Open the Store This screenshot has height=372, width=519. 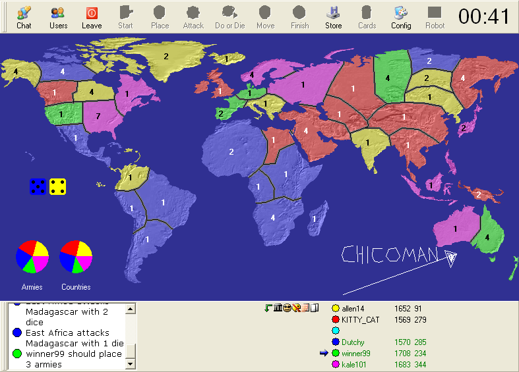(x=333, y=18)
